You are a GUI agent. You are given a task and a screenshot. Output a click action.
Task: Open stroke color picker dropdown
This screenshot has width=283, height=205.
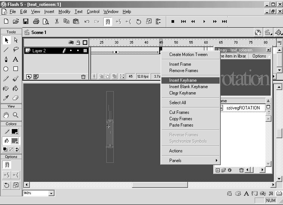pos(15,131)
